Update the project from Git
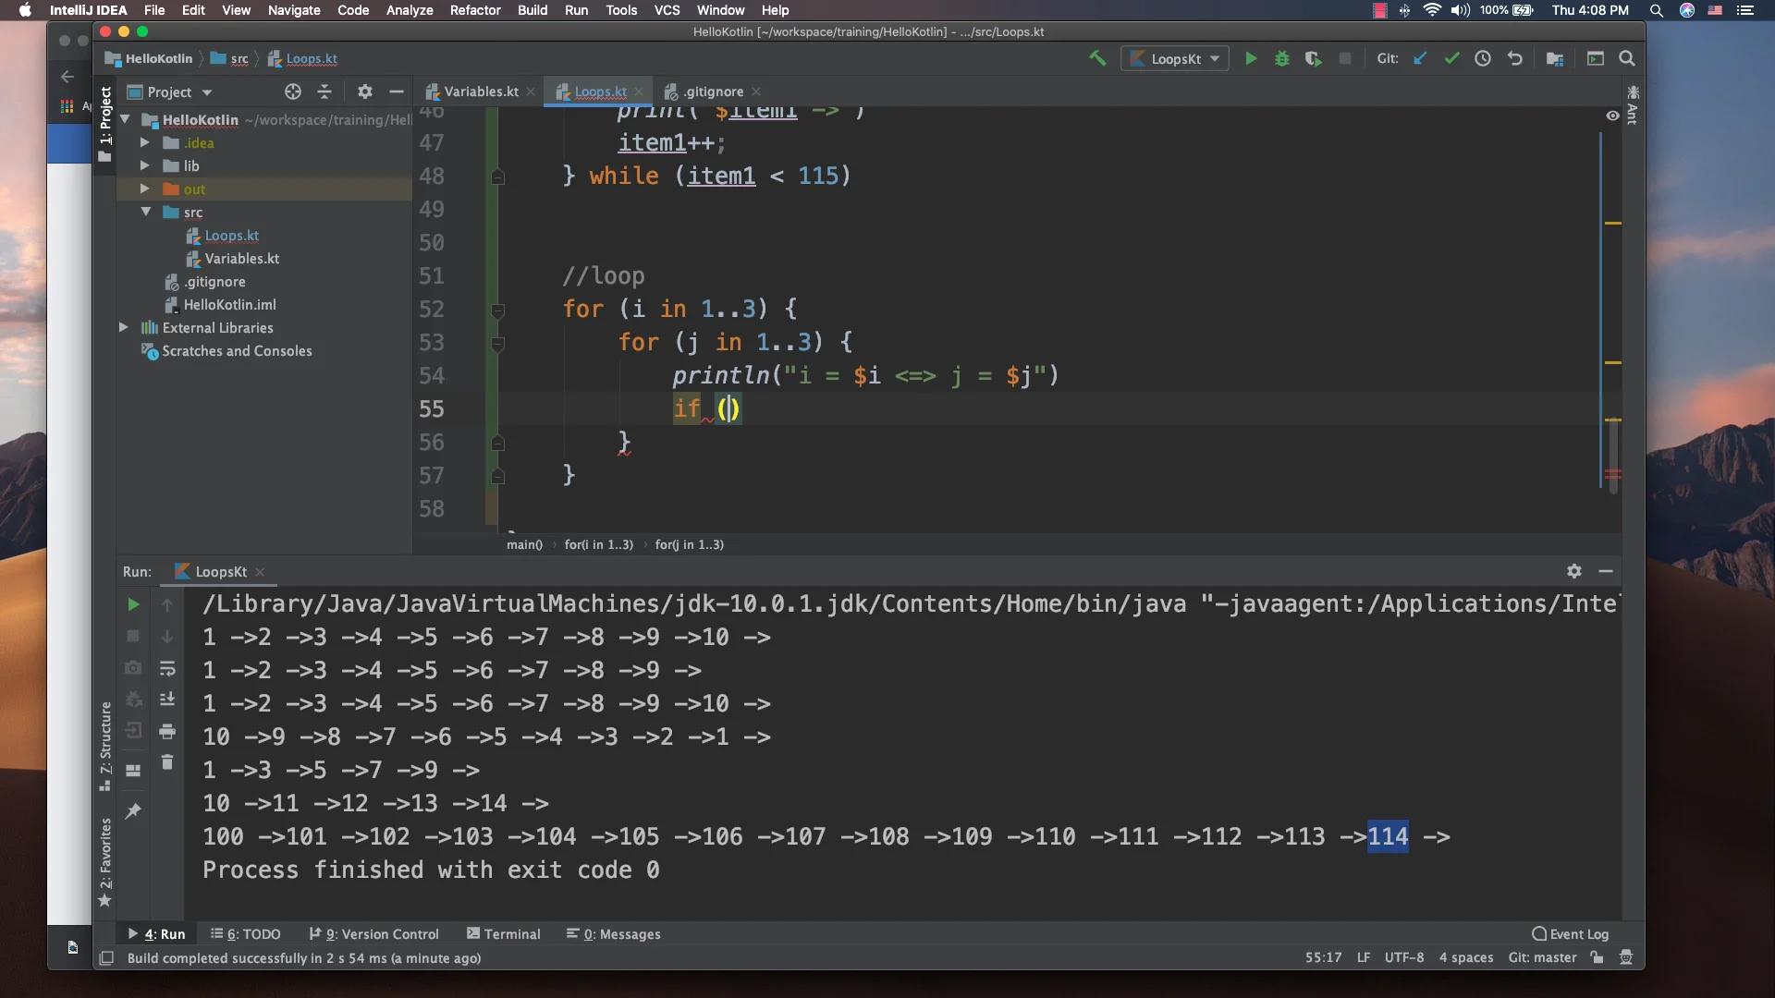Image resolution: width=1775 pixels, height=998 pixels. click(x=1420, y=57)
